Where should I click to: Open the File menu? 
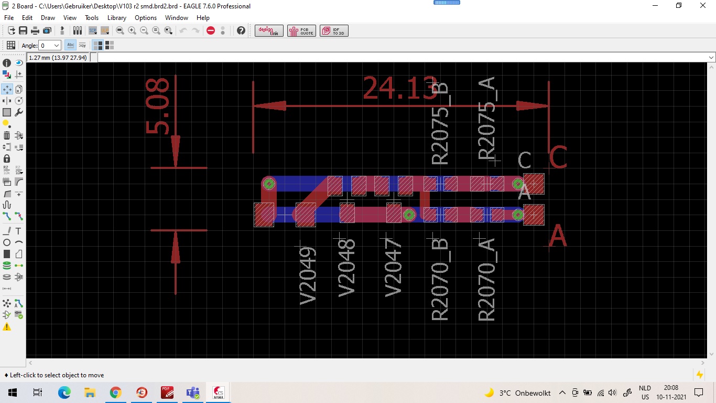tap(9, 17)
